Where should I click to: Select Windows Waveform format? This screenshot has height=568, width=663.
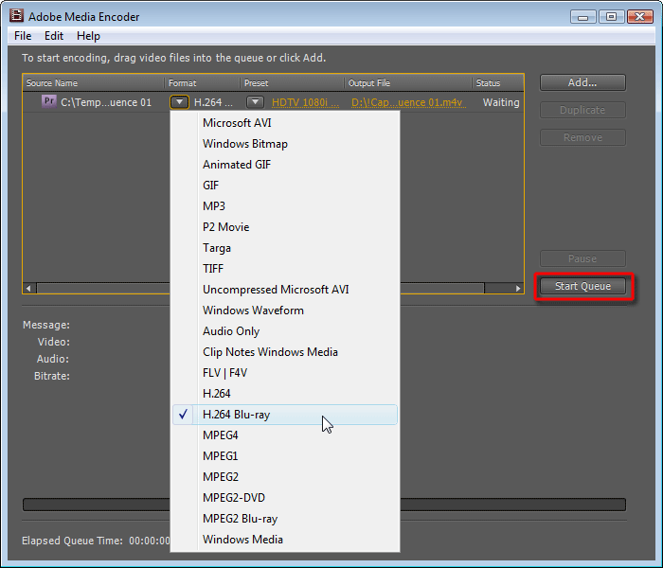click(285, 311)
